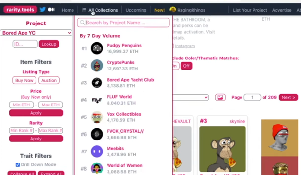Image resolution: width=301 pixels, height=175 pixels.
Task: Turn Color/Thematic Matches Off
Action: click(x=186, y=66)
